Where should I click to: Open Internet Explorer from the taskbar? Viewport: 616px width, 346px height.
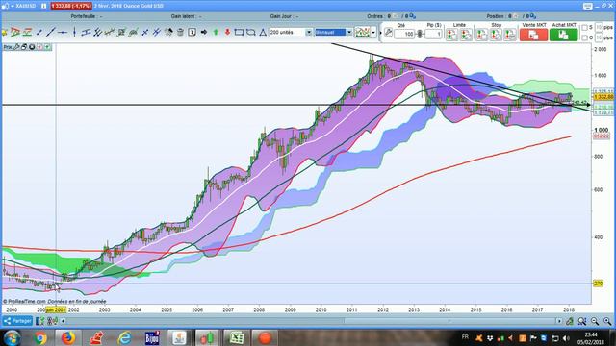pos(124,337)
